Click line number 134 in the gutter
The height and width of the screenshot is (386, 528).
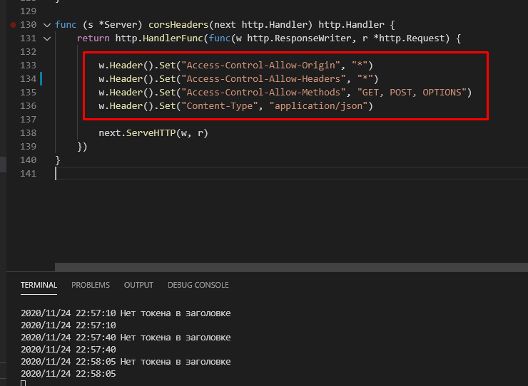coord(29,78)
